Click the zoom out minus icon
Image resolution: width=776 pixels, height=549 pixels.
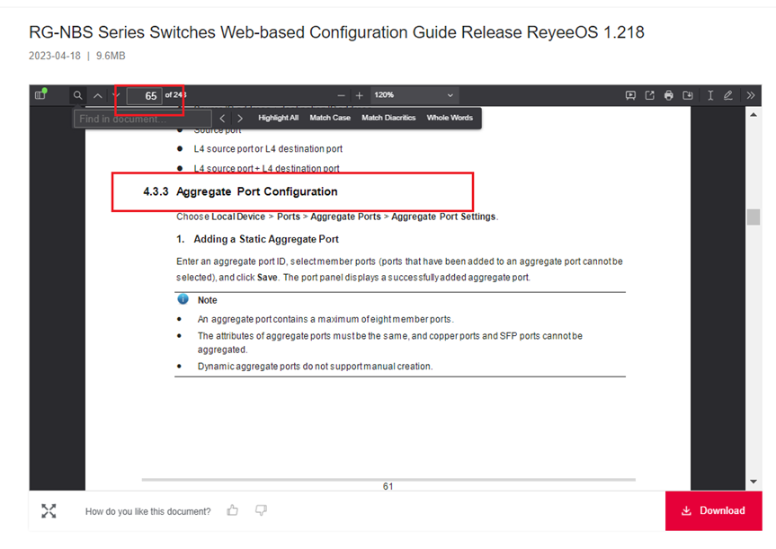click(341, 95)
